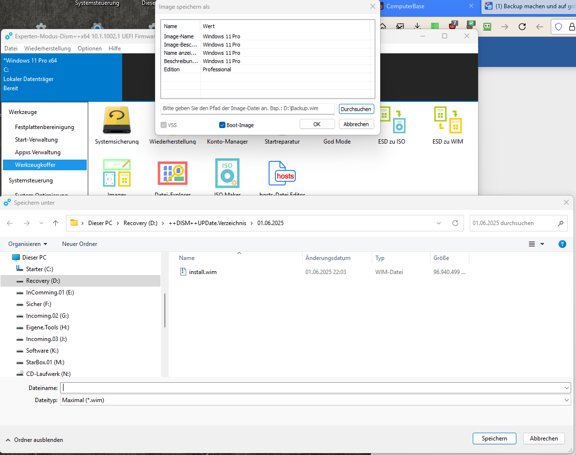Go back in Speichern unter dialog
The height and width of the screenshot is (455, 576).
click(10, 223)
